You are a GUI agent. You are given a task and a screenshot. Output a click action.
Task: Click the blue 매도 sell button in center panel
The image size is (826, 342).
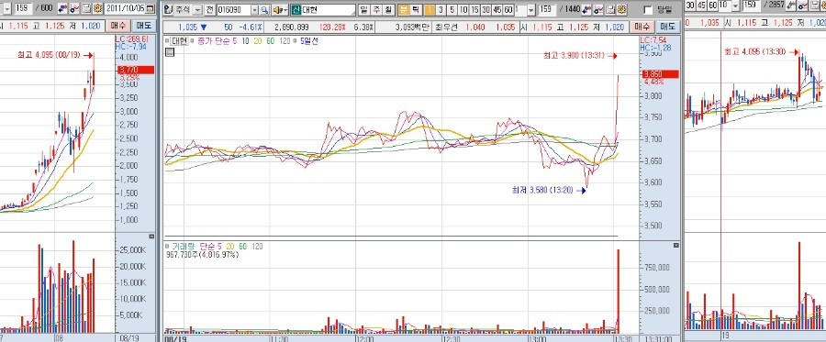(667, 27)
